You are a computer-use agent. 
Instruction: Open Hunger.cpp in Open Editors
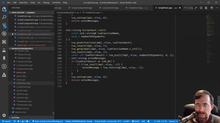(31, 41)
